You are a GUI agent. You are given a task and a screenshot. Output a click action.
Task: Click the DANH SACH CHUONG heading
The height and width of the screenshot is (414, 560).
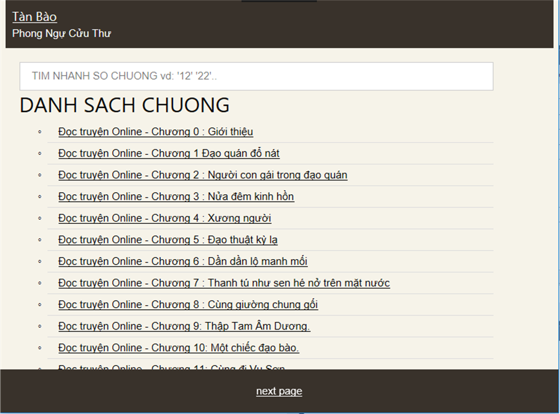124,105
